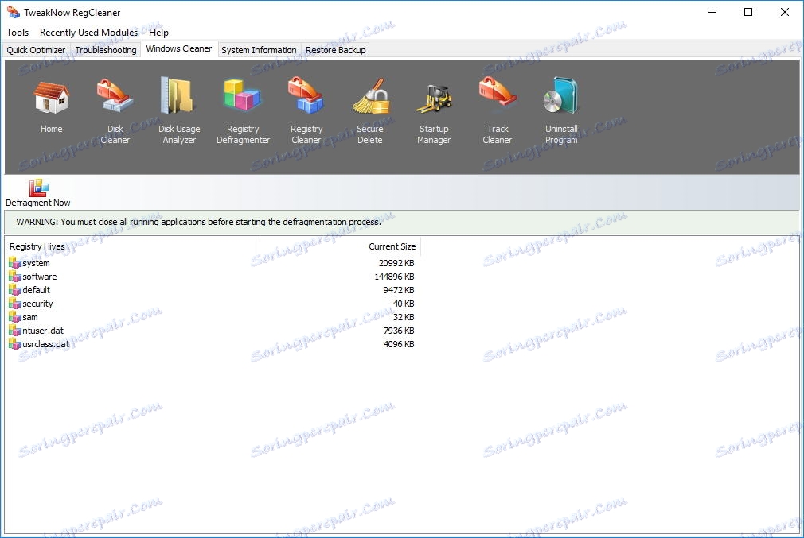
Task: Click the 40 KB size value
Action: point(404,304)
